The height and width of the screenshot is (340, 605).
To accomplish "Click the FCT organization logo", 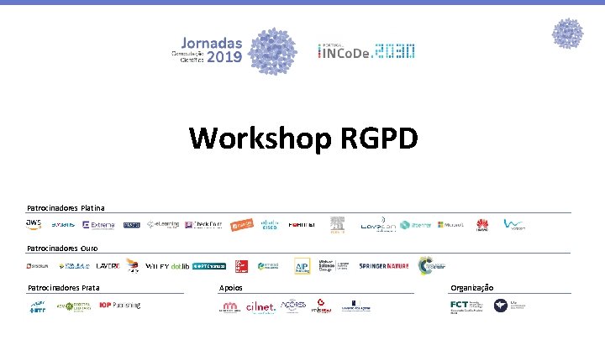I will coord(466,306).
